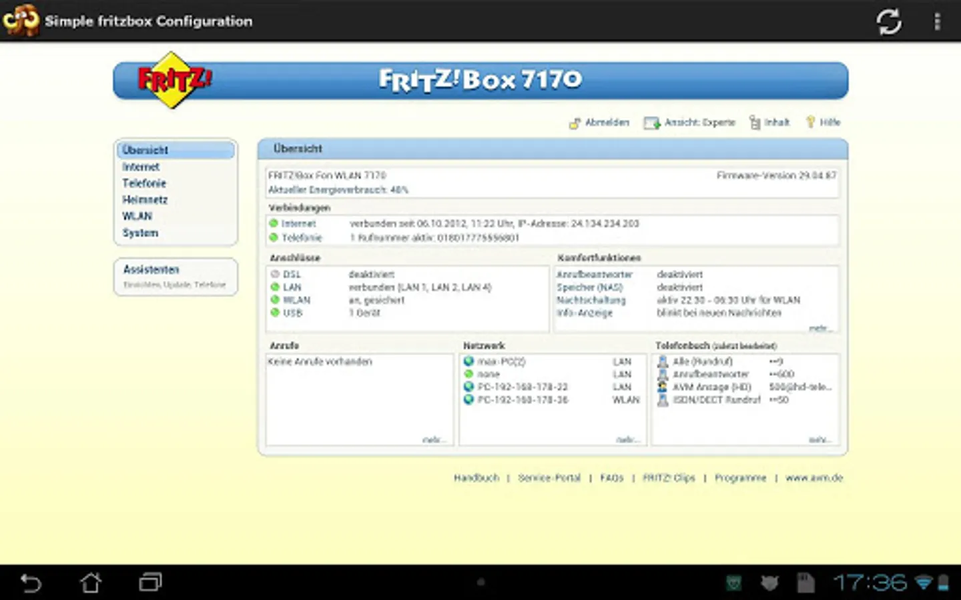961x600 pixels.
Task: Select Übersicht in the sidebar menu
Action: [176, 150]
